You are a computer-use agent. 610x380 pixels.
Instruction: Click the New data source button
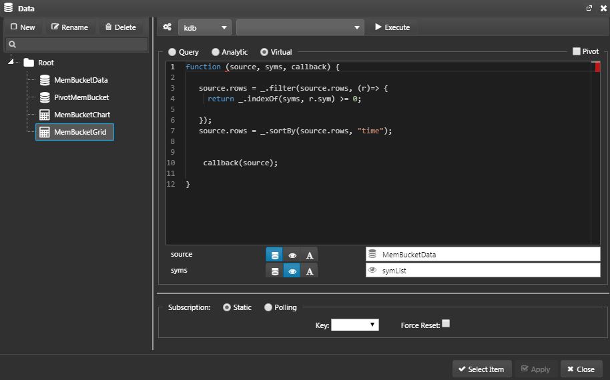pyautogui.click(x=23, y=27)
